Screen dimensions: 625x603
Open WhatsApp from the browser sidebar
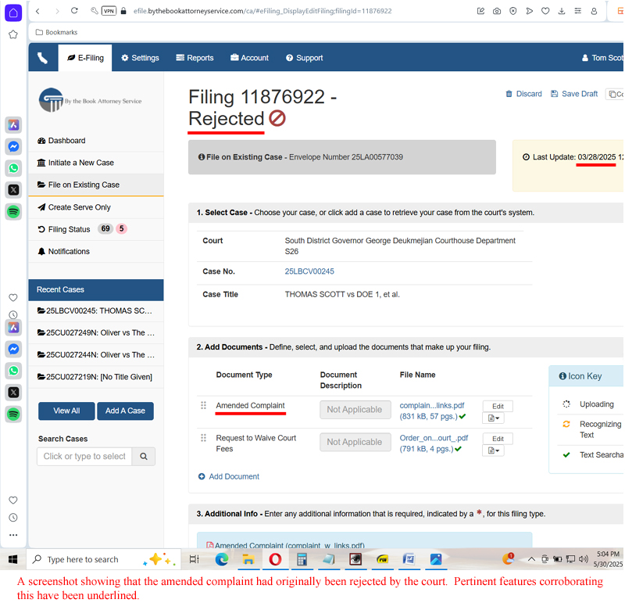pyautogui.click(x=13, y=167)
